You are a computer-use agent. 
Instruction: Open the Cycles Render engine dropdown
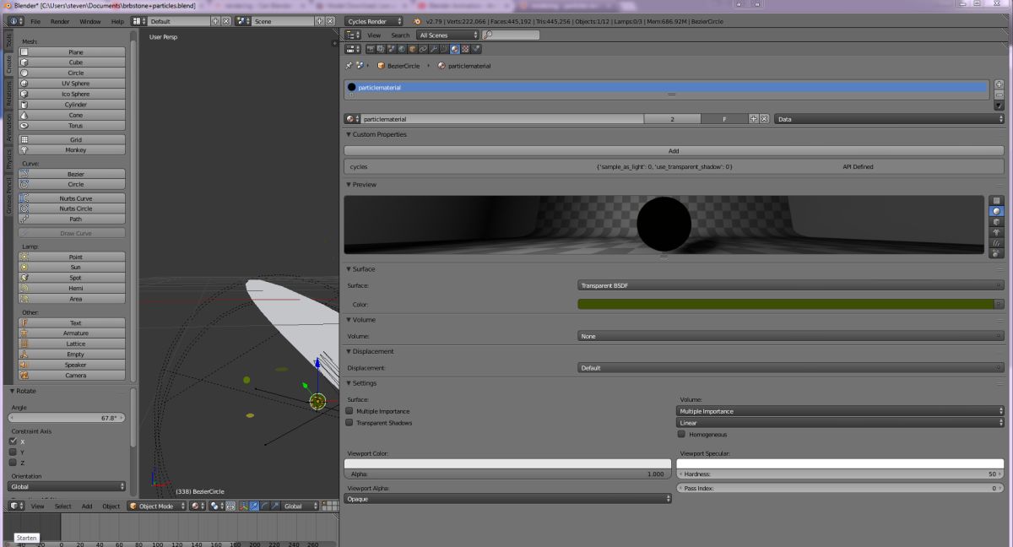[372, 21]
